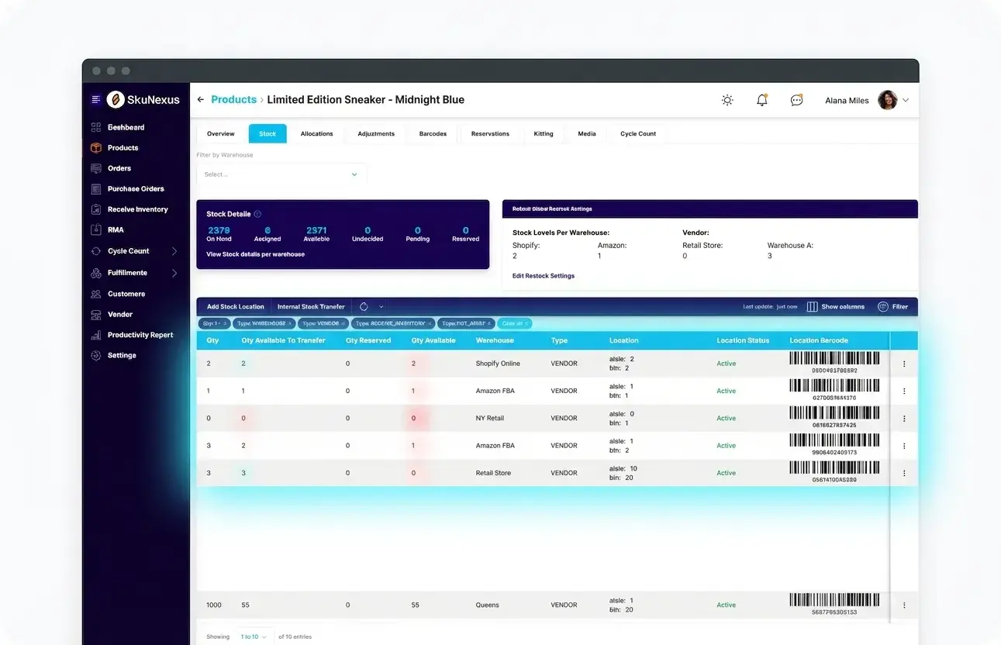Open the chat messages icon
This screenshot has width=1001, height=645.
coord(796,100)
